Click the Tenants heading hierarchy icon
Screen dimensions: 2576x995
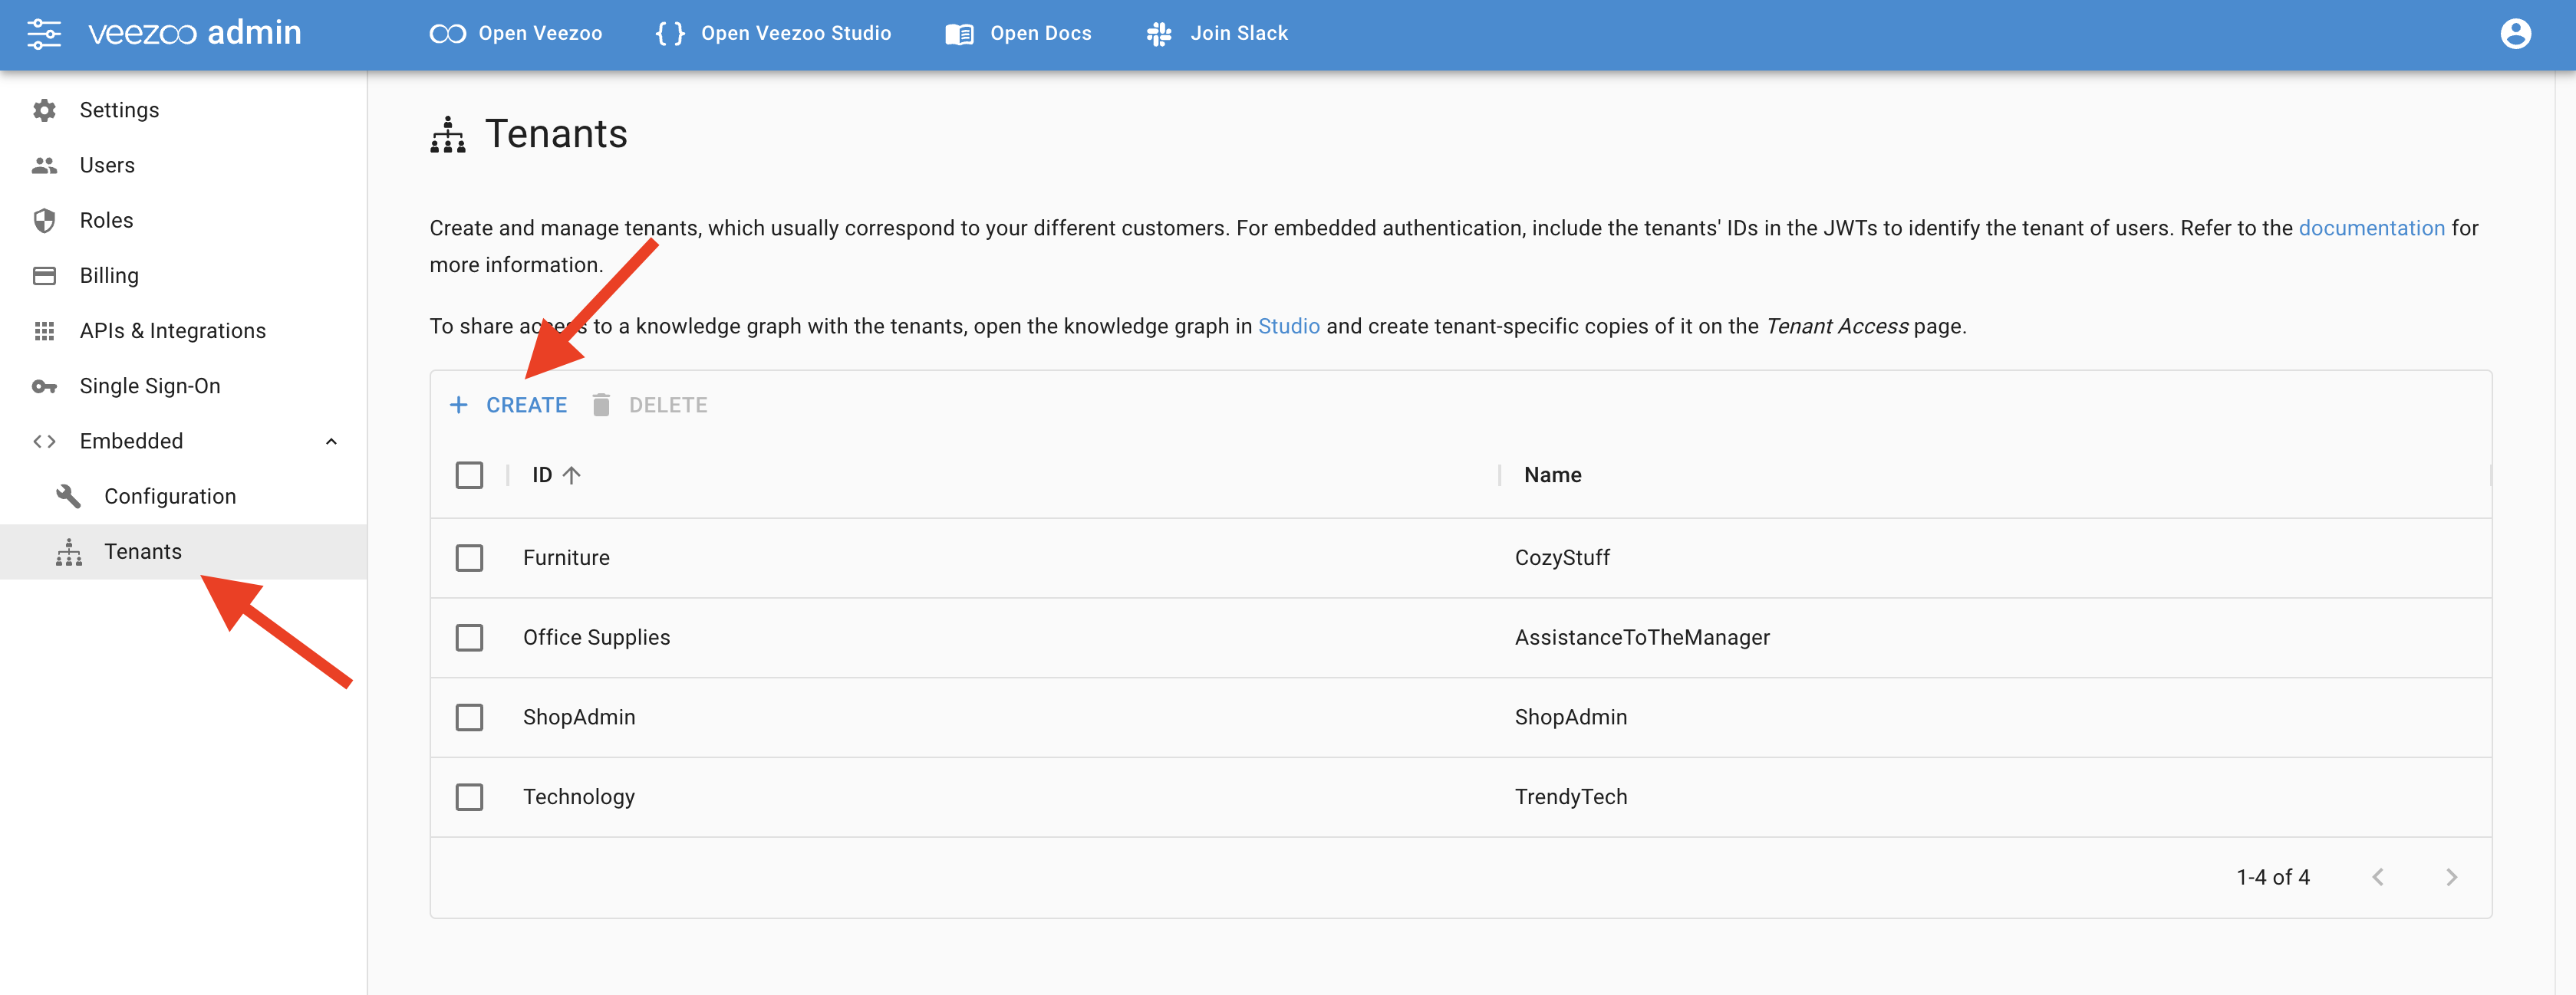coord(447,135)
